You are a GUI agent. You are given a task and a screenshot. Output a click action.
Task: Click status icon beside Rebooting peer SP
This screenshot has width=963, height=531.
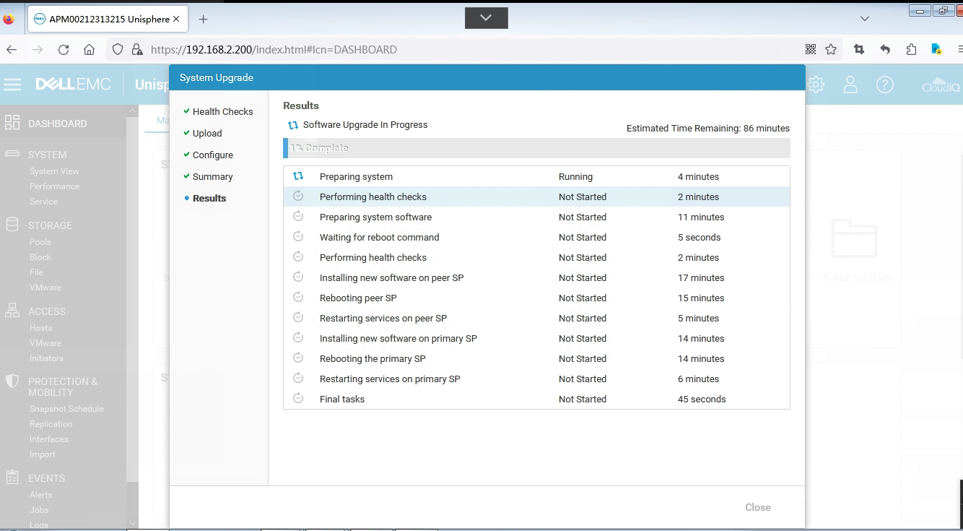click(298, 298)
